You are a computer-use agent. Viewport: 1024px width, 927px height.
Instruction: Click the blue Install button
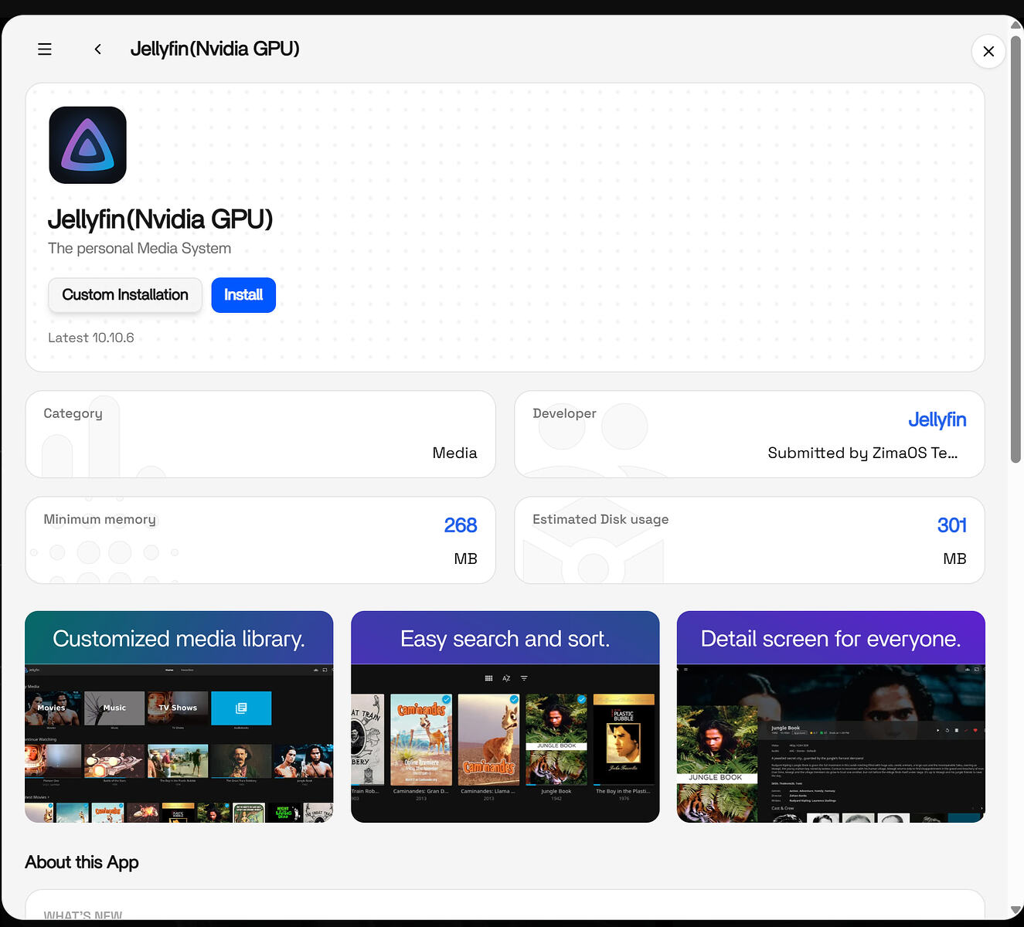(243, 295)
